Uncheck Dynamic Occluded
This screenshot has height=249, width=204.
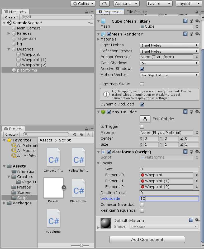142,104
